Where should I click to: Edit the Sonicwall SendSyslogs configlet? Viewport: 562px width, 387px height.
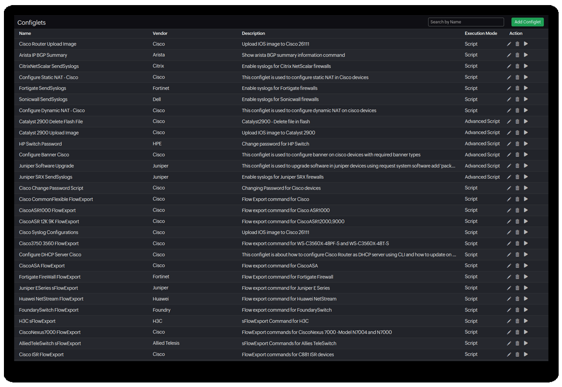[x=509, y=100]
